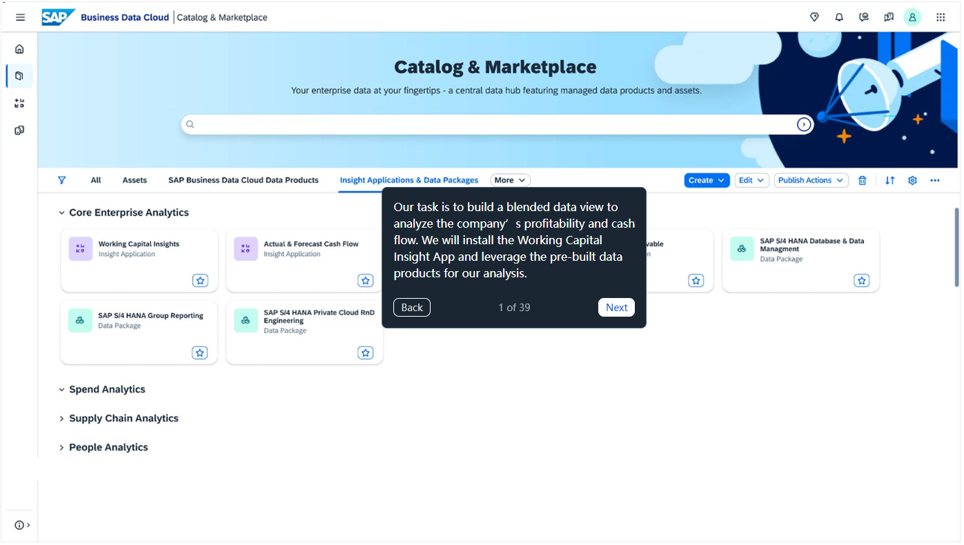
Task: Open the Edit dropdown
Action: click(751, 180)
